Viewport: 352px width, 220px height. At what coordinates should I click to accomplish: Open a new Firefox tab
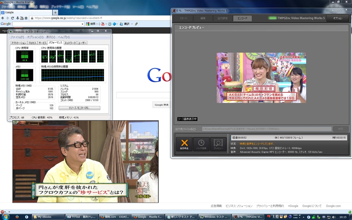pyautogui.click(x=55, y=12)
